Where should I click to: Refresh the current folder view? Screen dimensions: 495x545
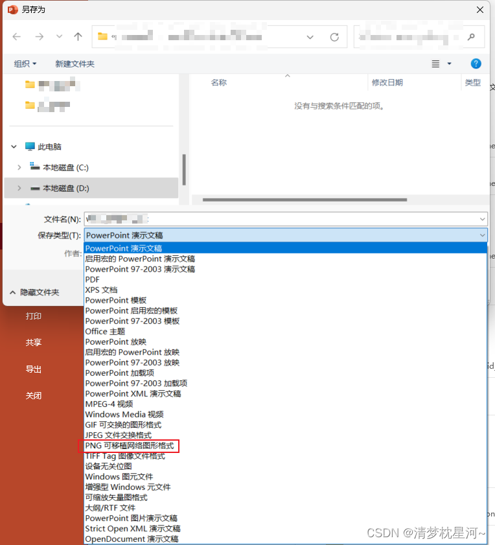pyautogui.click(x=334, y=37)
